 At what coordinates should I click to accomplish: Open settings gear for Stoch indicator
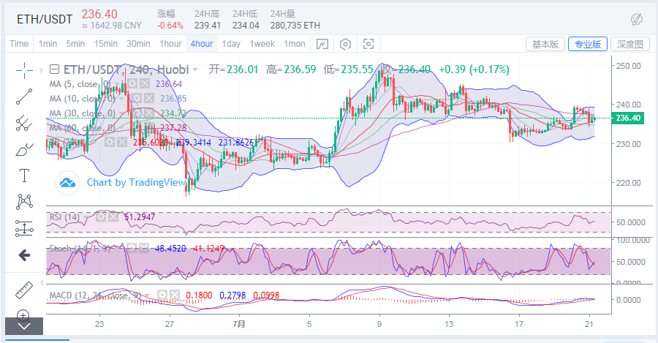132,248
